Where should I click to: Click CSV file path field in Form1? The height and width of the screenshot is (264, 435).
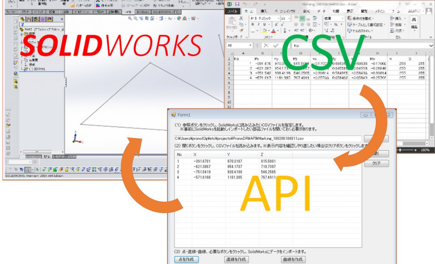[x=268, y=139]
